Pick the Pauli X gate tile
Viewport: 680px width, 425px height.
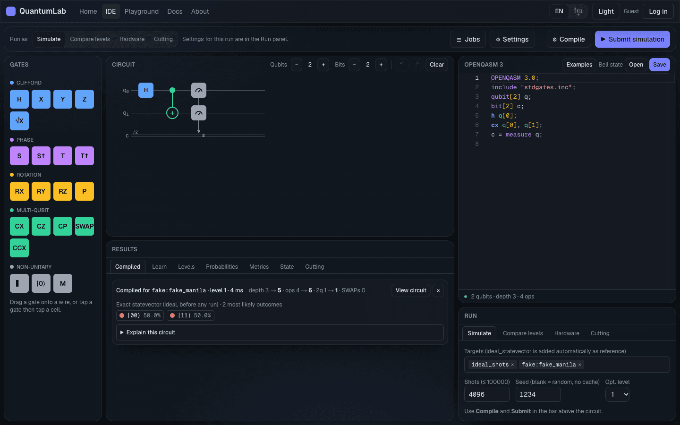(41, 99)
